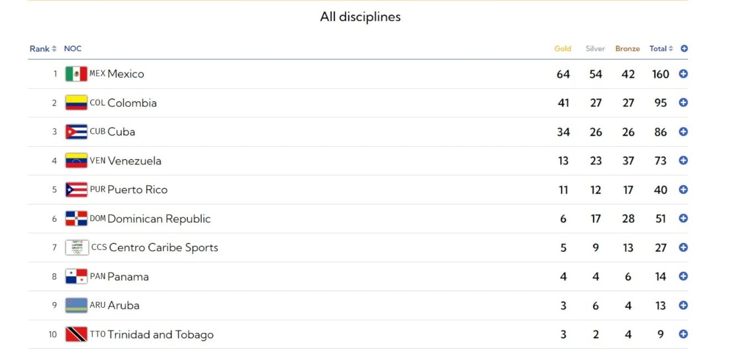Expand Panama medal breakdown
The height and width of the screenshot is (349, 738).
[683, 276]
